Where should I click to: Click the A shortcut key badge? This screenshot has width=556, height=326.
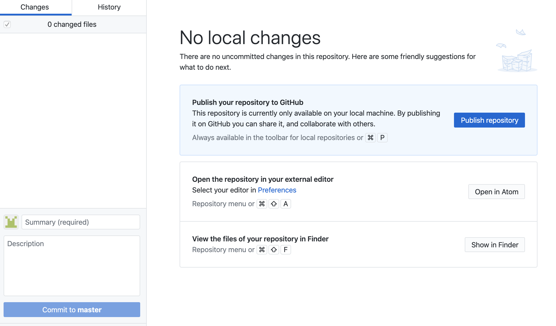(286, 204)
